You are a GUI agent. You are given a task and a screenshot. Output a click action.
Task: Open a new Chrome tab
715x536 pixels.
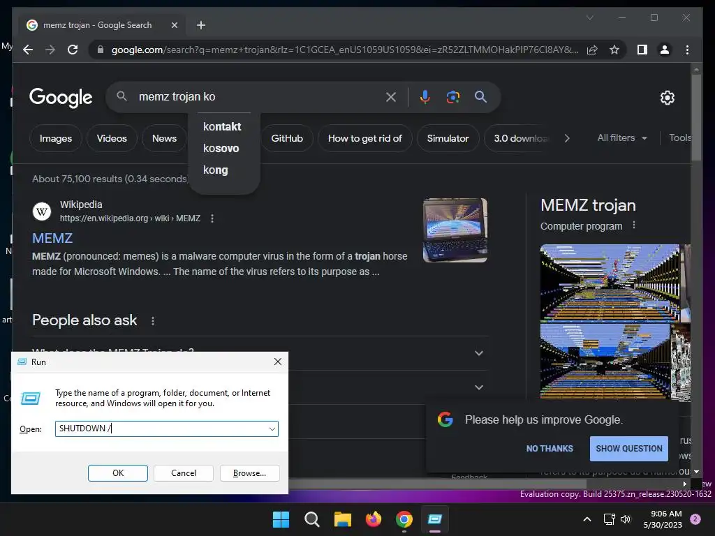201,25
